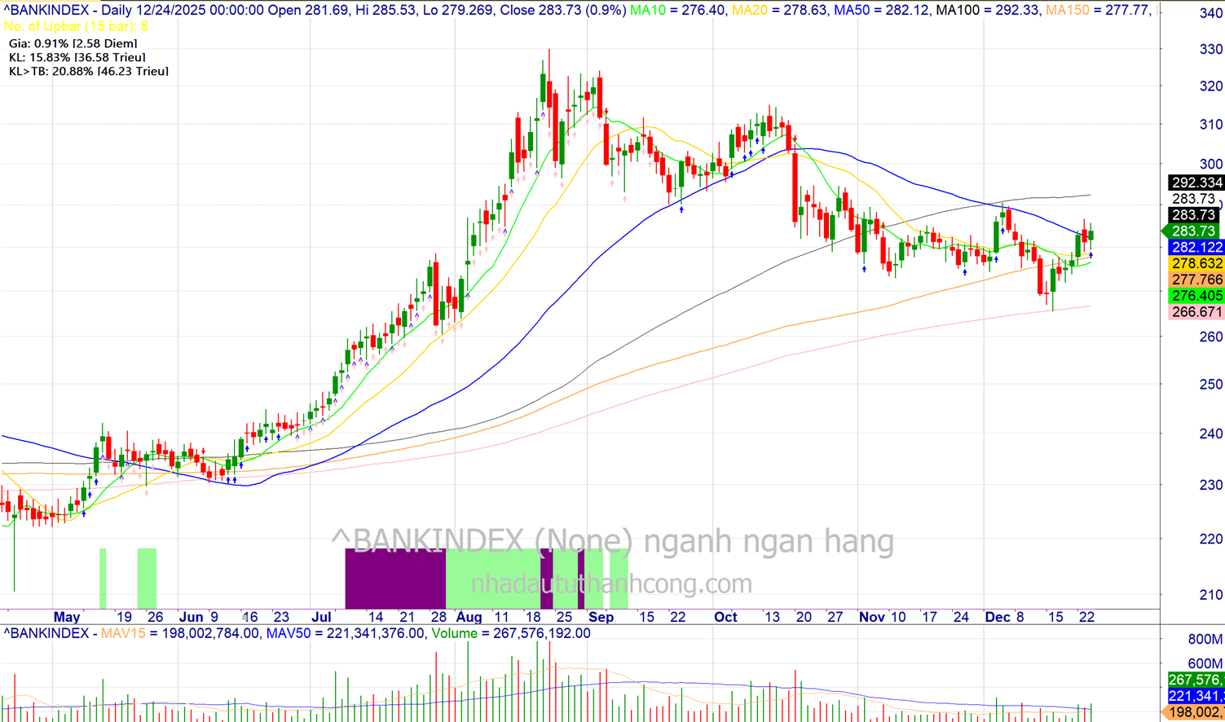Viewport: 1225px width, 722px height.
Task: Click the blue arrow under the late-September low
Action: click(x=681, y=209)
